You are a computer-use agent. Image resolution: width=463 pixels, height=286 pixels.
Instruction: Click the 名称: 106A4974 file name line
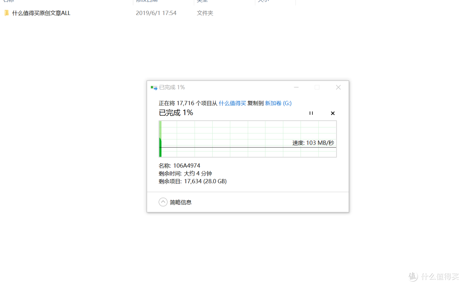coord(179,166)
